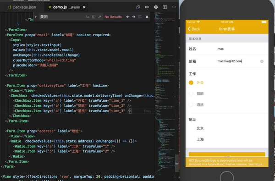
Task: Click code line prop="email" label="邮箱"
Action: 58,35
